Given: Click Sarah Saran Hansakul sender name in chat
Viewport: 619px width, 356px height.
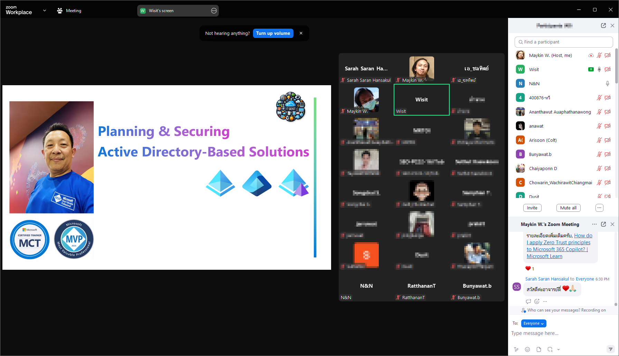Looking at the screenshot, I should 547,279.
